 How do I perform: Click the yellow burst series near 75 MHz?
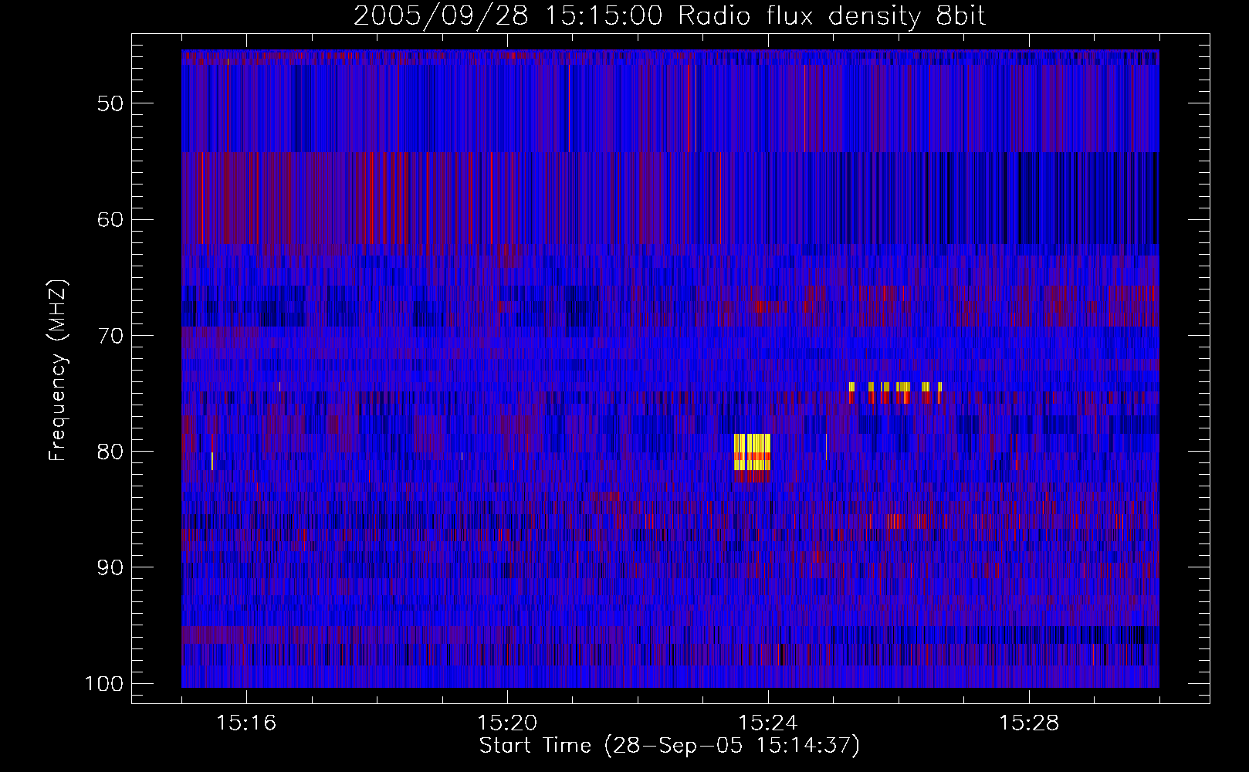pos(895,387)
